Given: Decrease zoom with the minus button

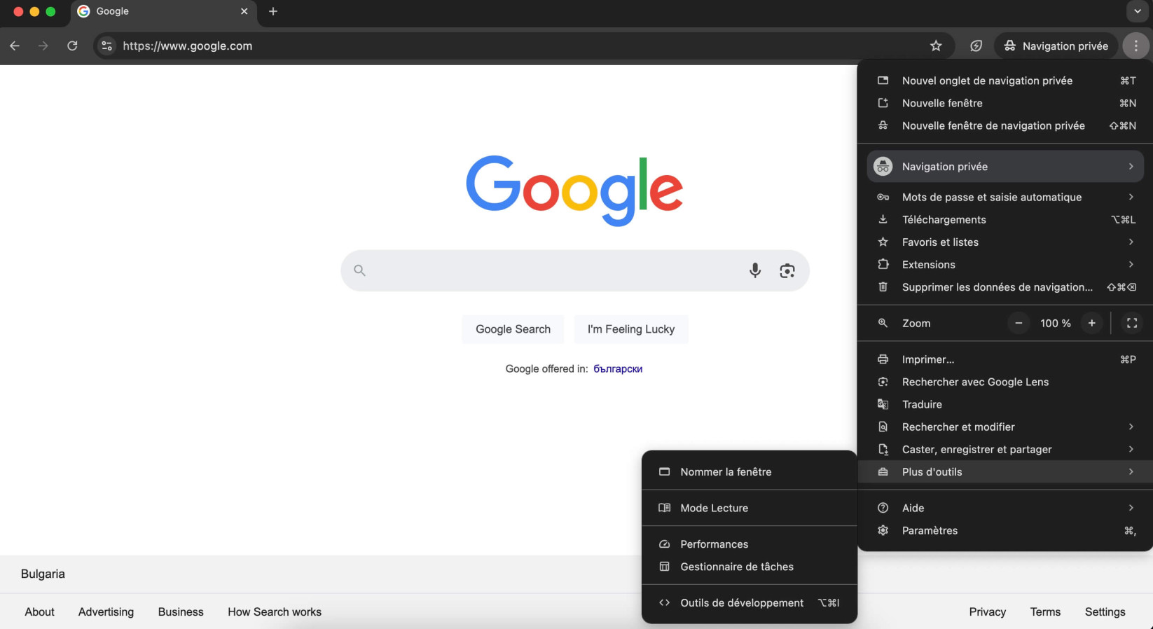Looking at the screenshot, I should point(1019,323).
